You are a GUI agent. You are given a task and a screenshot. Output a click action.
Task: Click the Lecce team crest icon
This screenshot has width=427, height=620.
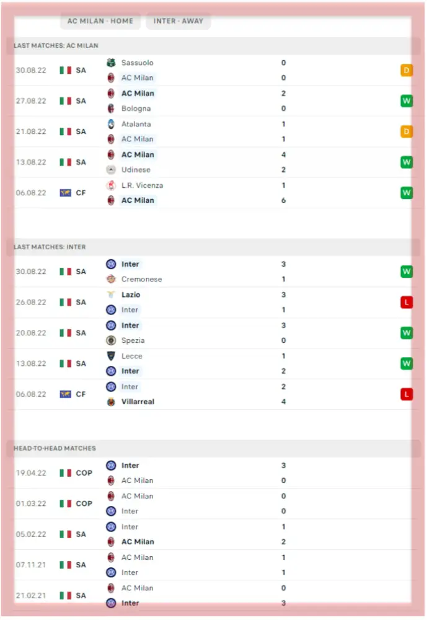(111, 356)
